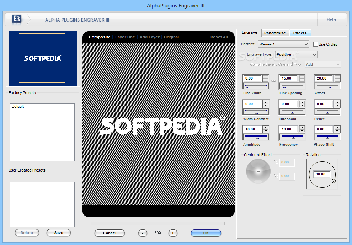Confirm with the OK button

pyautogui.click(x=206, y=233)
